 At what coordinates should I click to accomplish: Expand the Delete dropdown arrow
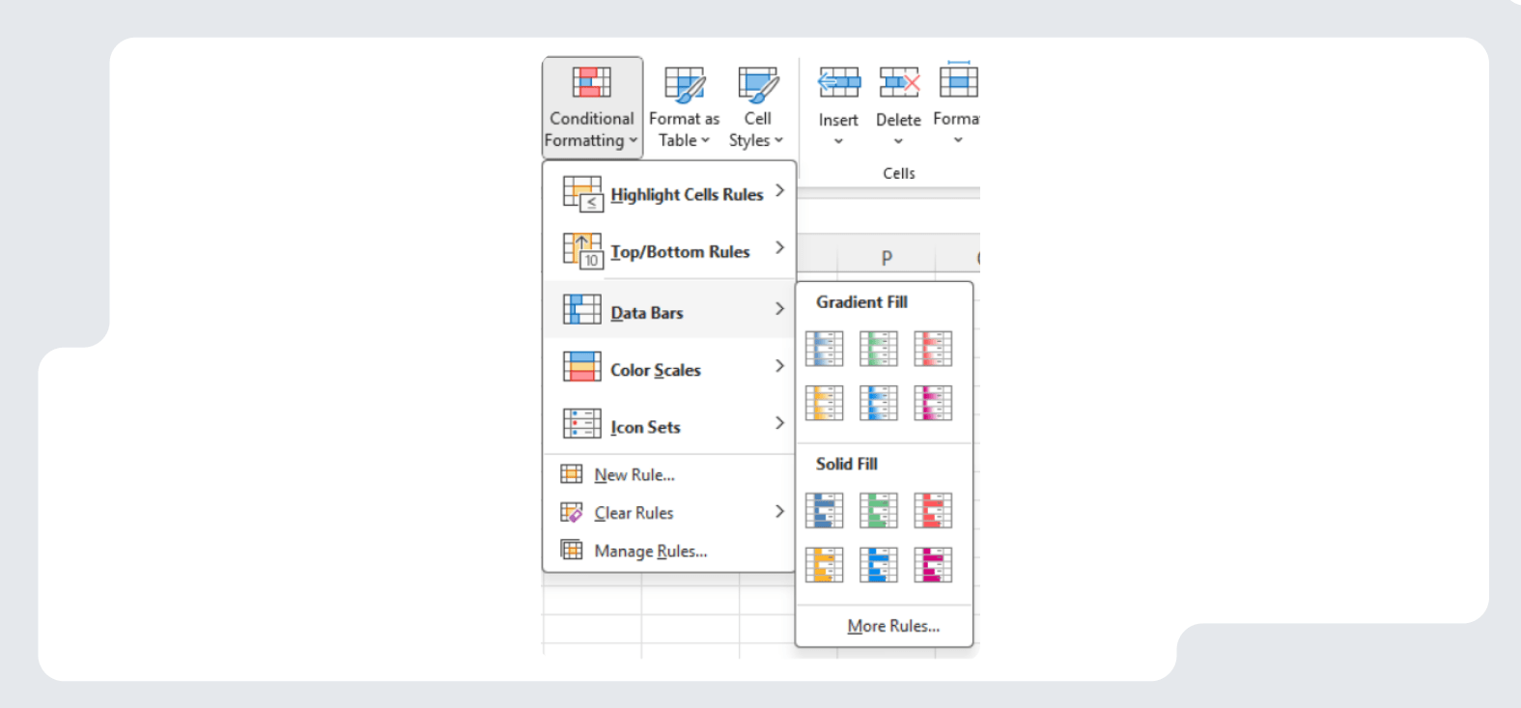898,141
